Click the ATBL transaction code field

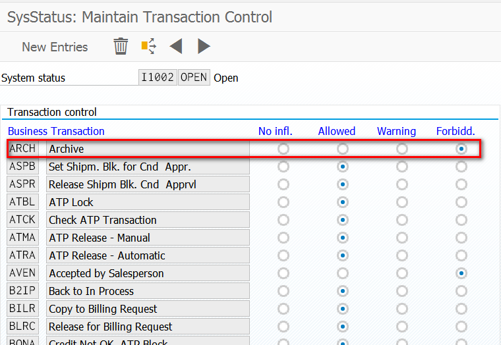[22, 202]
